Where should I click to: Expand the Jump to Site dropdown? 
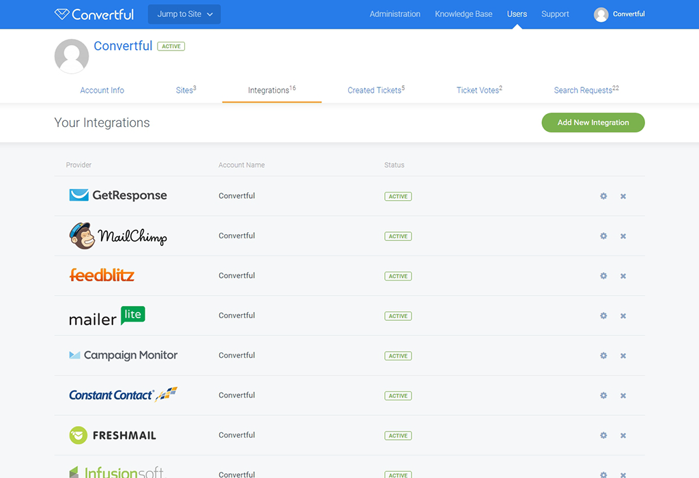click(x=184, y=14)
